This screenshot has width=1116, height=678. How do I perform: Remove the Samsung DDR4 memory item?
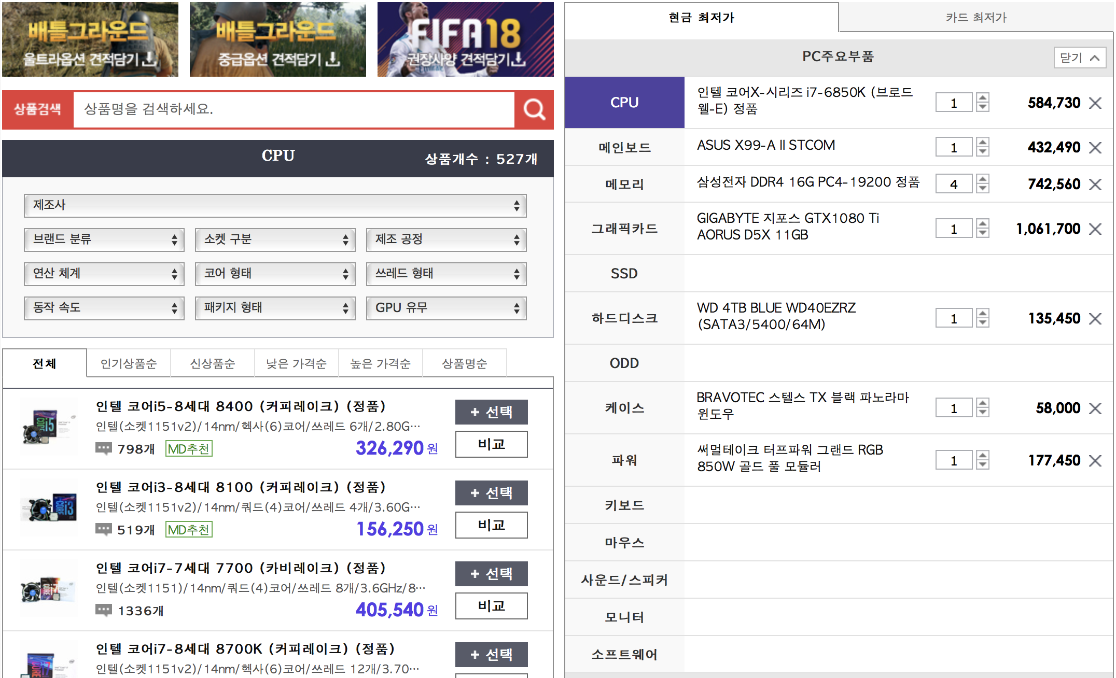[1095, 185]
